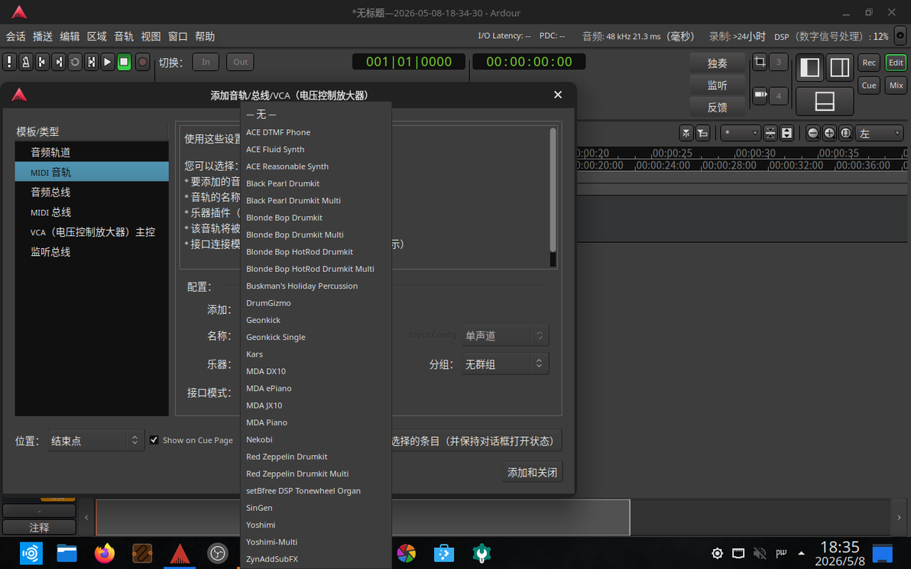The width and height of the screenshot is (911, 569).
Task: Open the software store taskbar icon
Action: (x=444, y=553)
